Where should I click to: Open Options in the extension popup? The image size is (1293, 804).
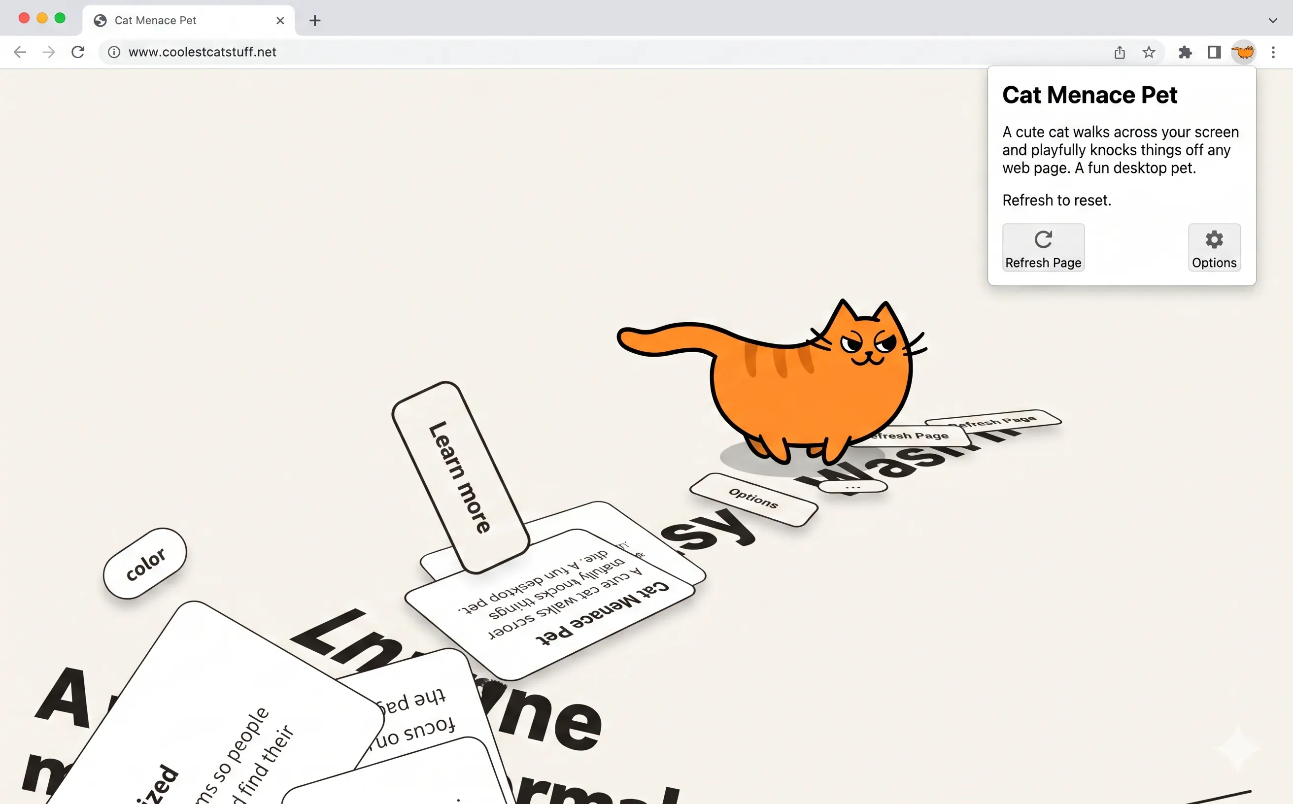pyautogui.click(x=1214, y=248)
